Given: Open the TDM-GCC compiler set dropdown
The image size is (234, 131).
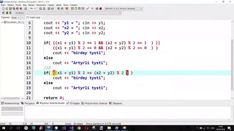Looking at the screenshot, I should point(123,9).
